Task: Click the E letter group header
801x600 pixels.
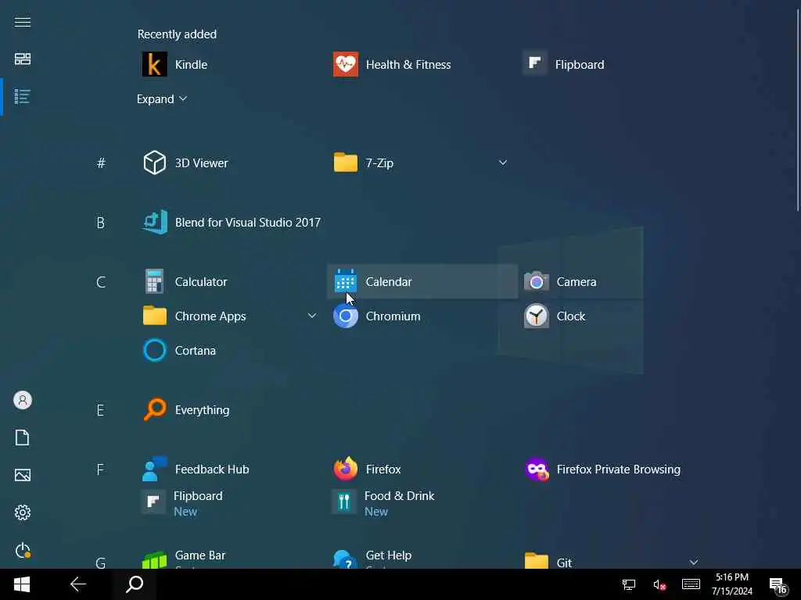Action: click(x=100, y=409)
